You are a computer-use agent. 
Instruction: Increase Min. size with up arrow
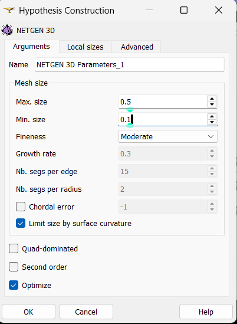(x=212, y=116)
